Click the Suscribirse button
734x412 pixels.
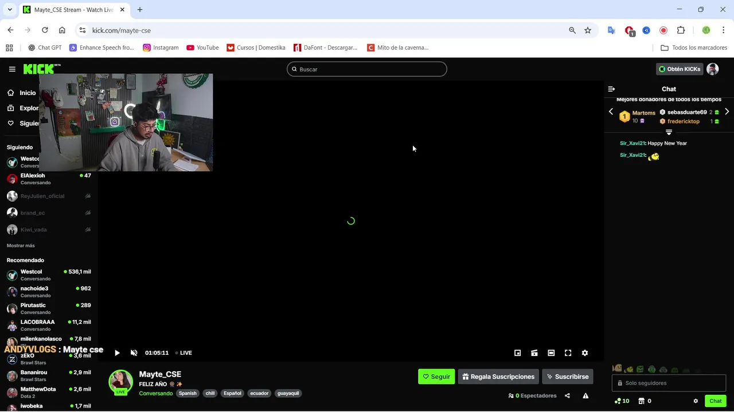point(568,377)
